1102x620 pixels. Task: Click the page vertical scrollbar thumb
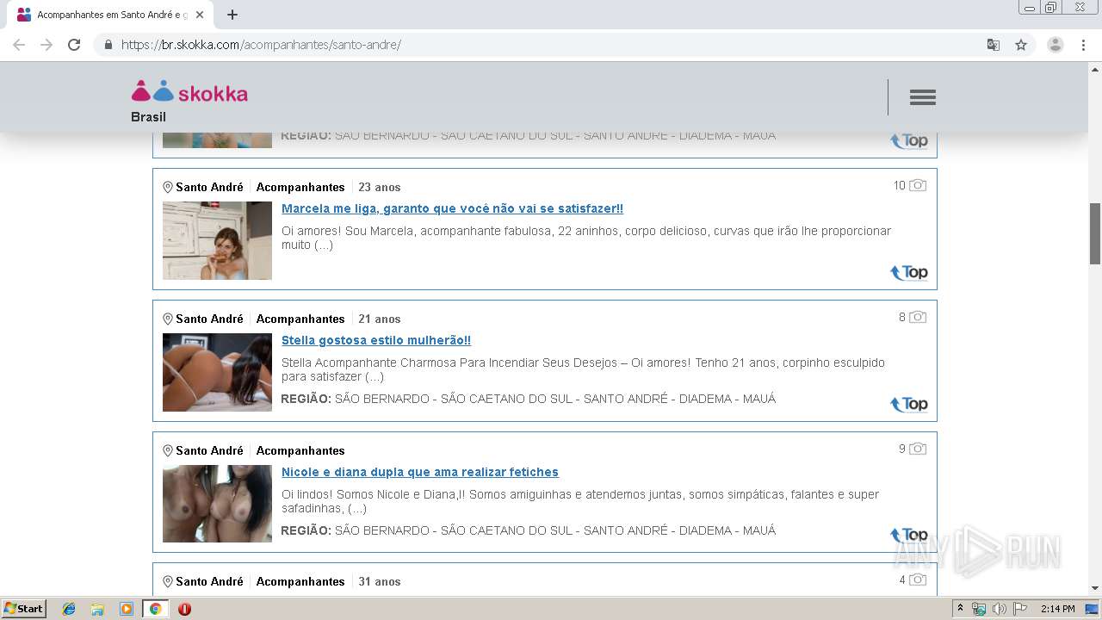click(x=1095, y=233)
